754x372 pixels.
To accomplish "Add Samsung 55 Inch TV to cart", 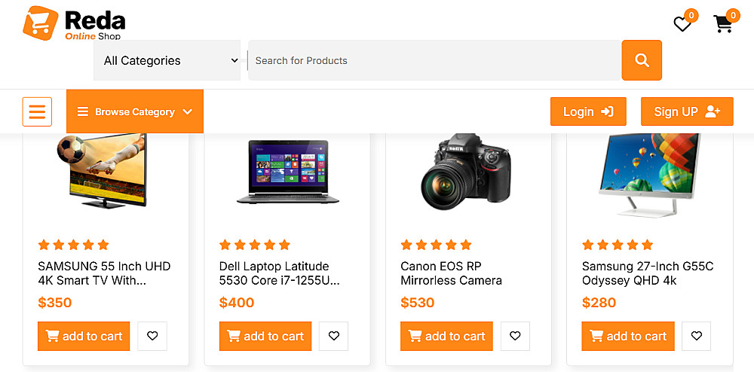I will click(84, 336).
